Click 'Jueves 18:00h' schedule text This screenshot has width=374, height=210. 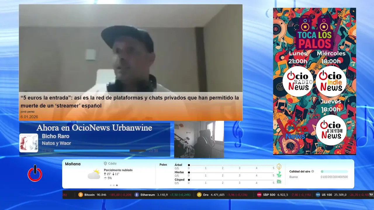[x=331, y=106]
